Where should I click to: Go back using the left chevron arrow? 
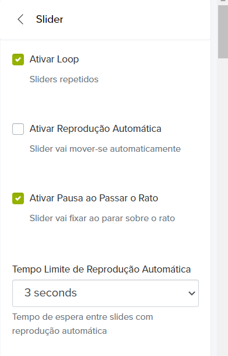(x=20, y=19)
